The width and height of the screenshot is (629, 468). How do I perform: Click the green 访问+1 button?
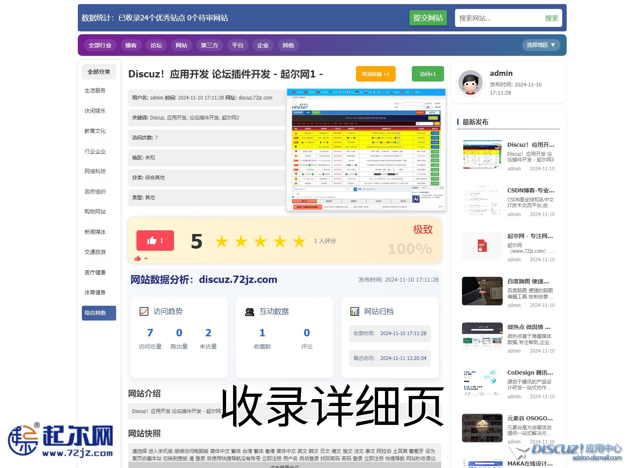pyautogui.click(x=428, y=74)
